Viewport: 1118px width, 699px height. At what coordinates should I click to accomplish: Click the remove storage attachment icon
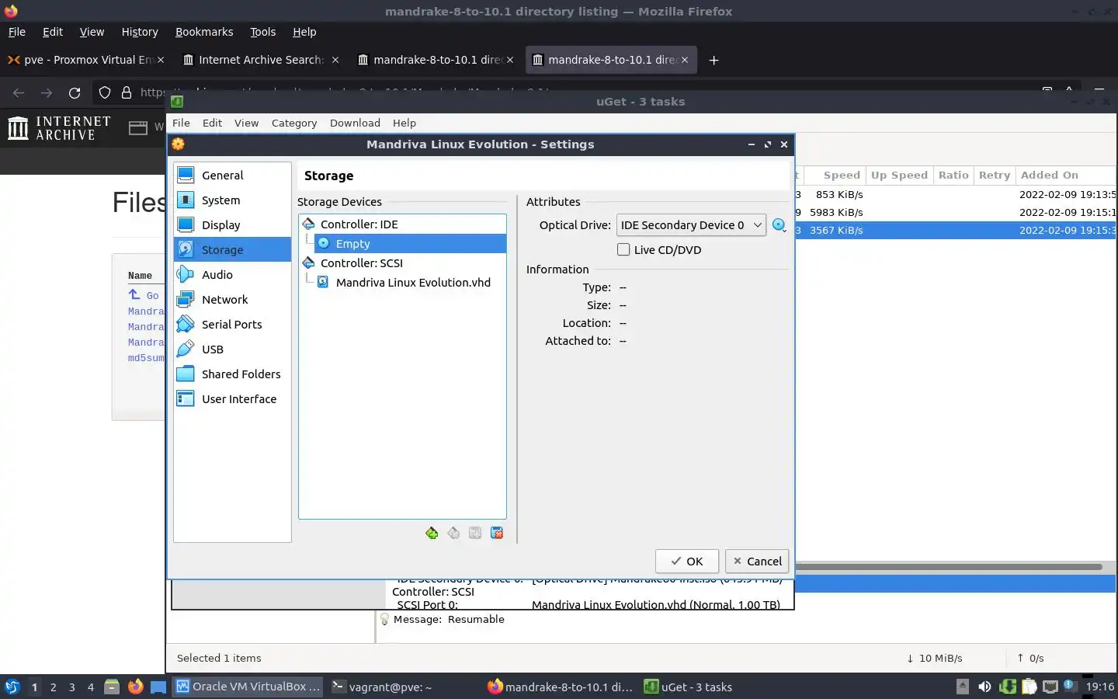(x=497, y=533)
